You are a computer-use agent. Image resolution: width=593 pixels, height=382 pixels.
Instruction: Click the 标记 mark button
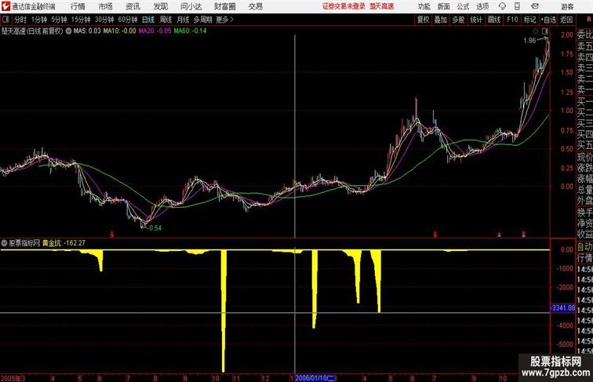coord(529,20)
